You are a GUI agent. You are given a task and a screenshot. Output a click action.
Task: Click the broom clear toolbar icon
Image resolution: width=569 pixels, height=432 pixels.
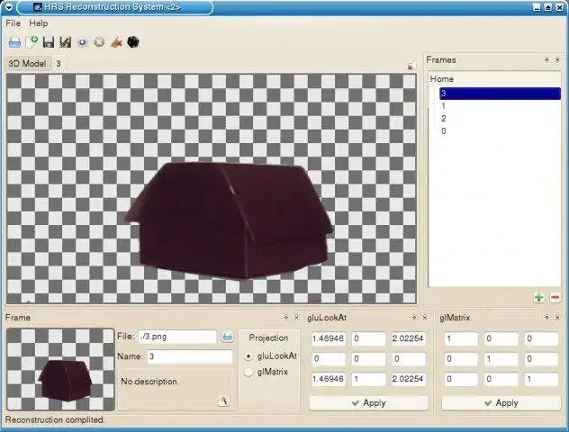coord(116,41)
